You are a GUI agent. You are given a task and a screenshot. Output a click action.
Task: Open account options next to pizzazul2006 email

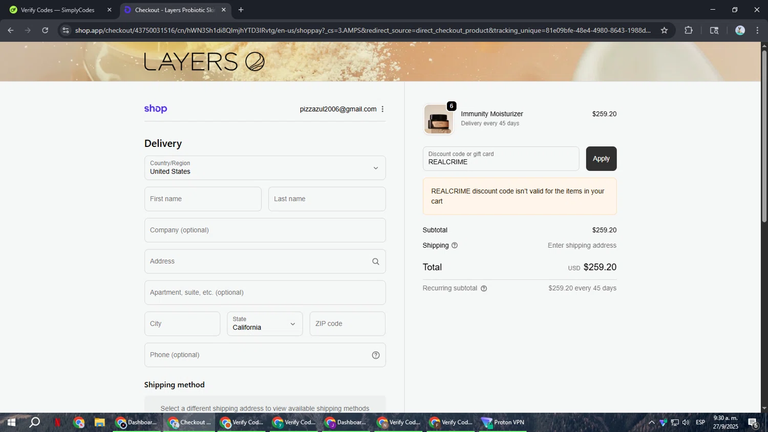[x=382, y=109]
